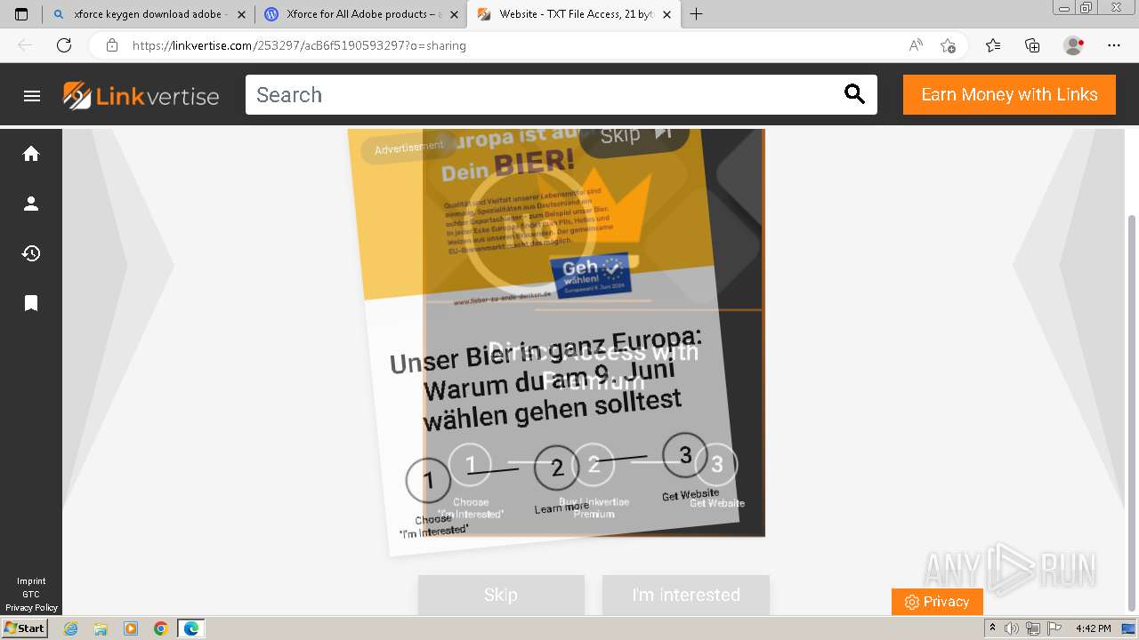This screenshot has width=1139, height=640.
Task: Open Read aloud icon in address bar
Action: pos(916,45)
